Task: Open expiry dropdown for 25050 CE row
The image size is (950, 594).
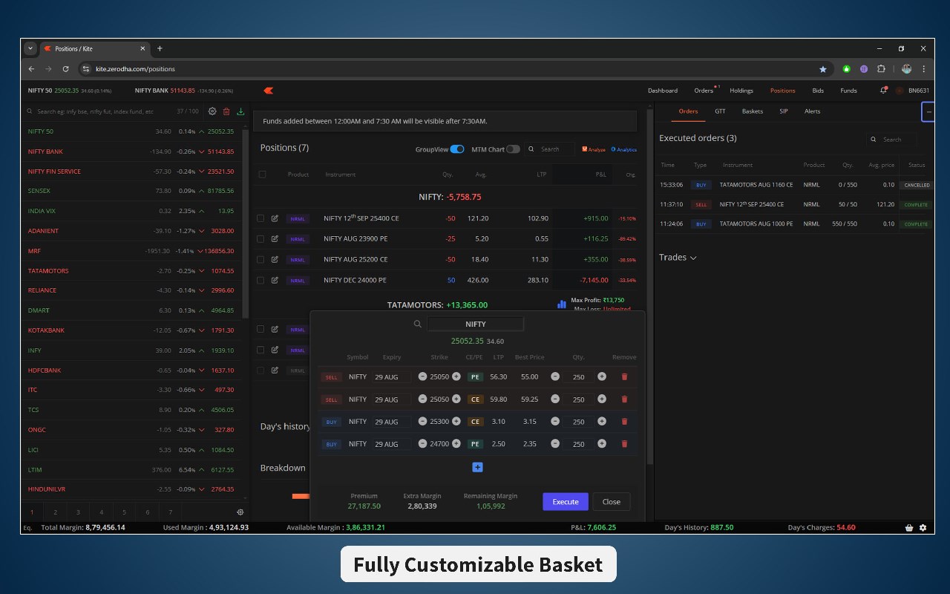Action: click(x=391, y=399)
